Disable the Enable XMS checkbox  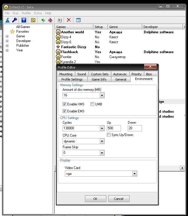point(65,104)
